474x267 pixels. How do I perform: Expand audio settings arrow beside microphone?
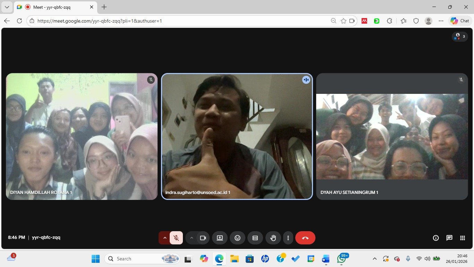coord(165,238)
